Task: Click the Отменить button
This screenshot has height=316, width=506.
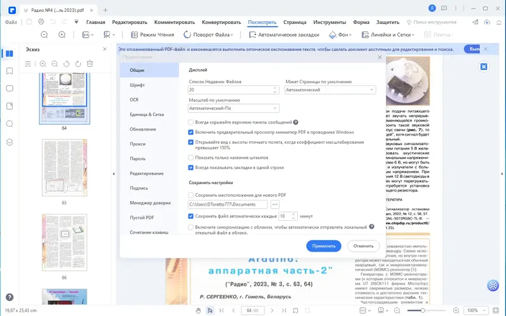Action: point(363,246)
